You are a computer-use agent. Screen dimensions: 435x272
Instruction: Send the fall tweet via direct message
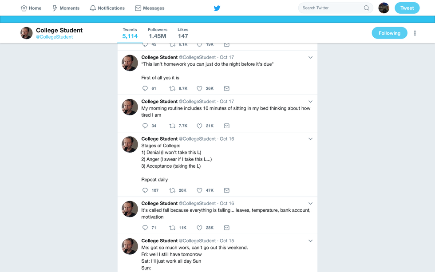pyautogui.click(x=226, y=228)
